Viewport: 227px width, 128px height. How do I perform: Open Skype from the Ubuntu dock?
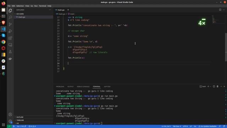[3, 36]
